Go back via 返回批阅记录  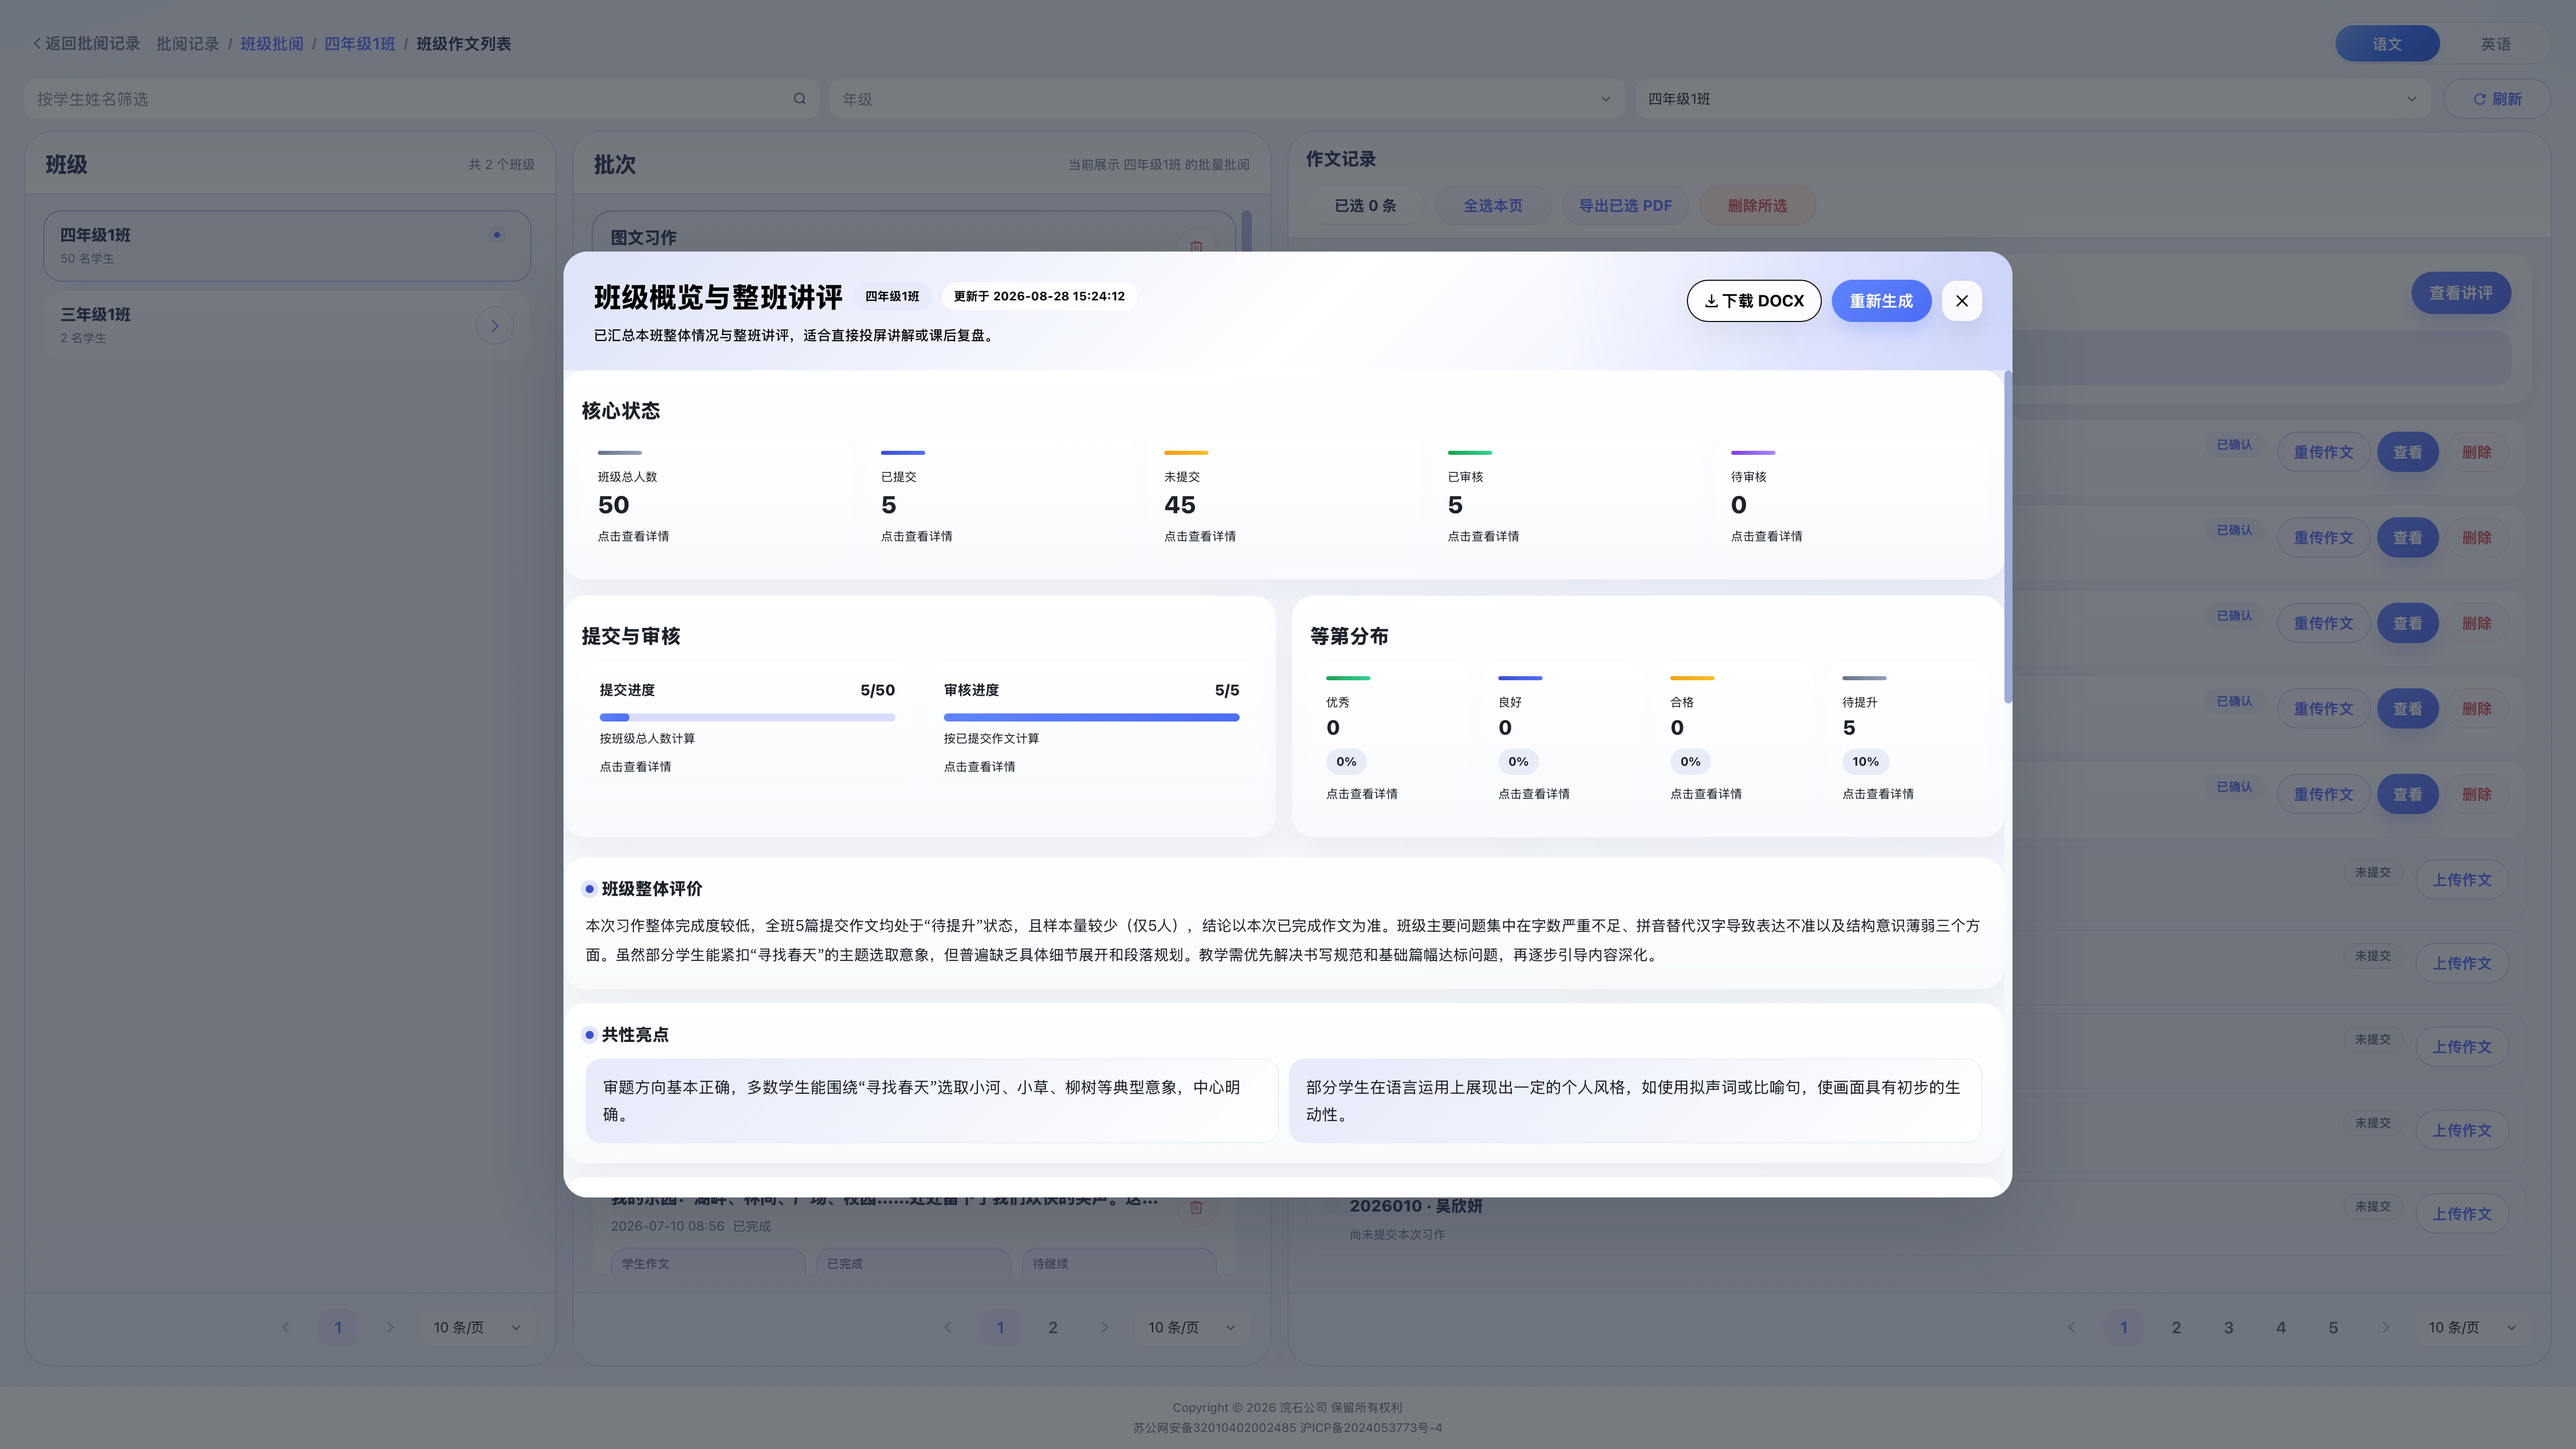(x=86, y=44)
